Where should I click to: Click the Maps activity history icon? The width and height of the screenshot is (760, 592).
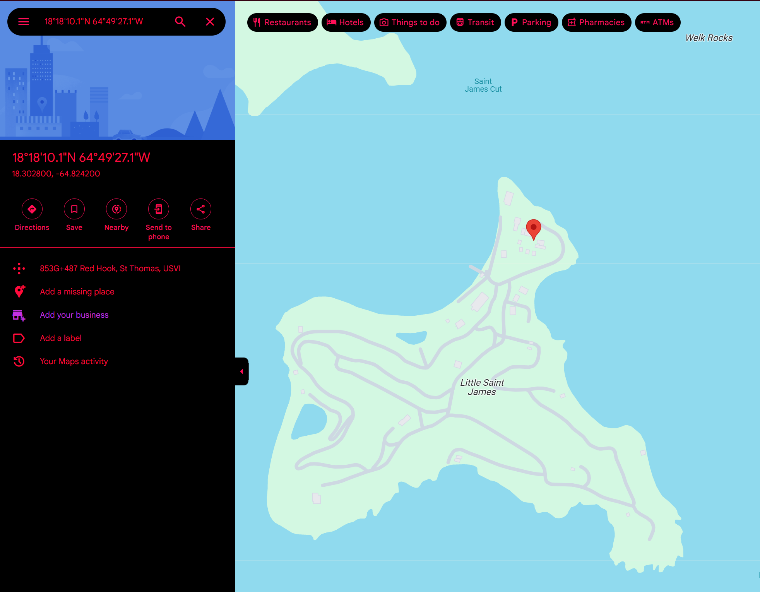coord(19,361)
